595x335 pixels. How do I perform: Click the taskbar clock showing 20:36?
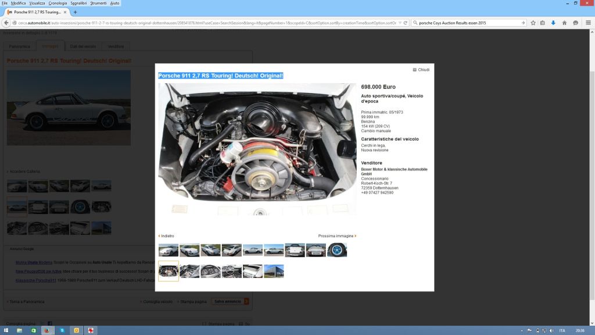(580, 331)
